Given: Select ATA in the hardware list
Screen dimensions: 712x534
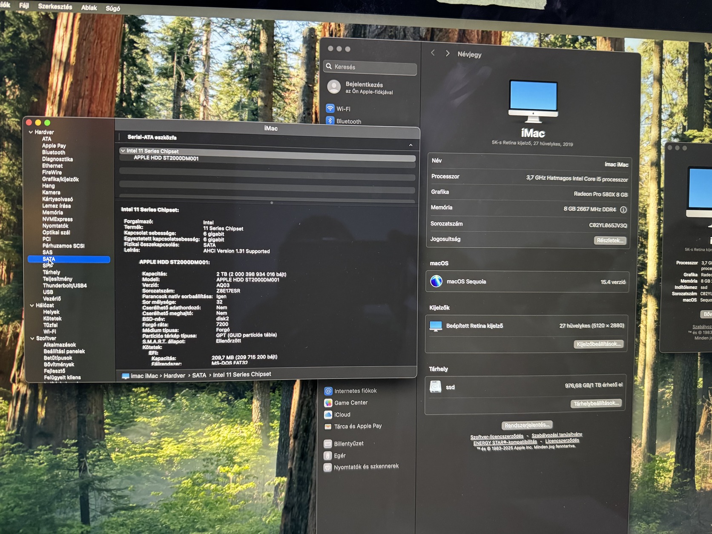Looking at the screenshot, I should pyautogui.click(x=46, y=139).
